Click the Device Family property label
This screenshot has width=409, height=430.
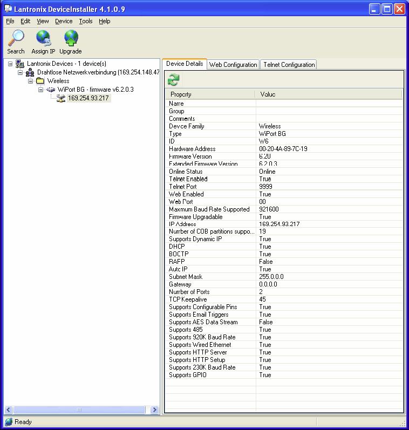click(x=187, y=126)
